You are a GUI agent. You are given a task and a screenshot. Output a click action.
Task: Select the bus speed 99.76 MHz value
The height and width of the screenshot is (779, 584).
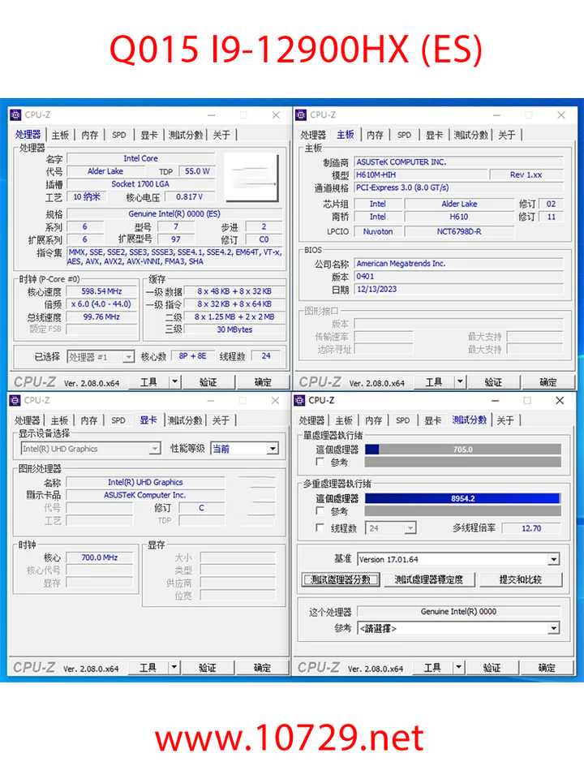click(x=102, y=316)
